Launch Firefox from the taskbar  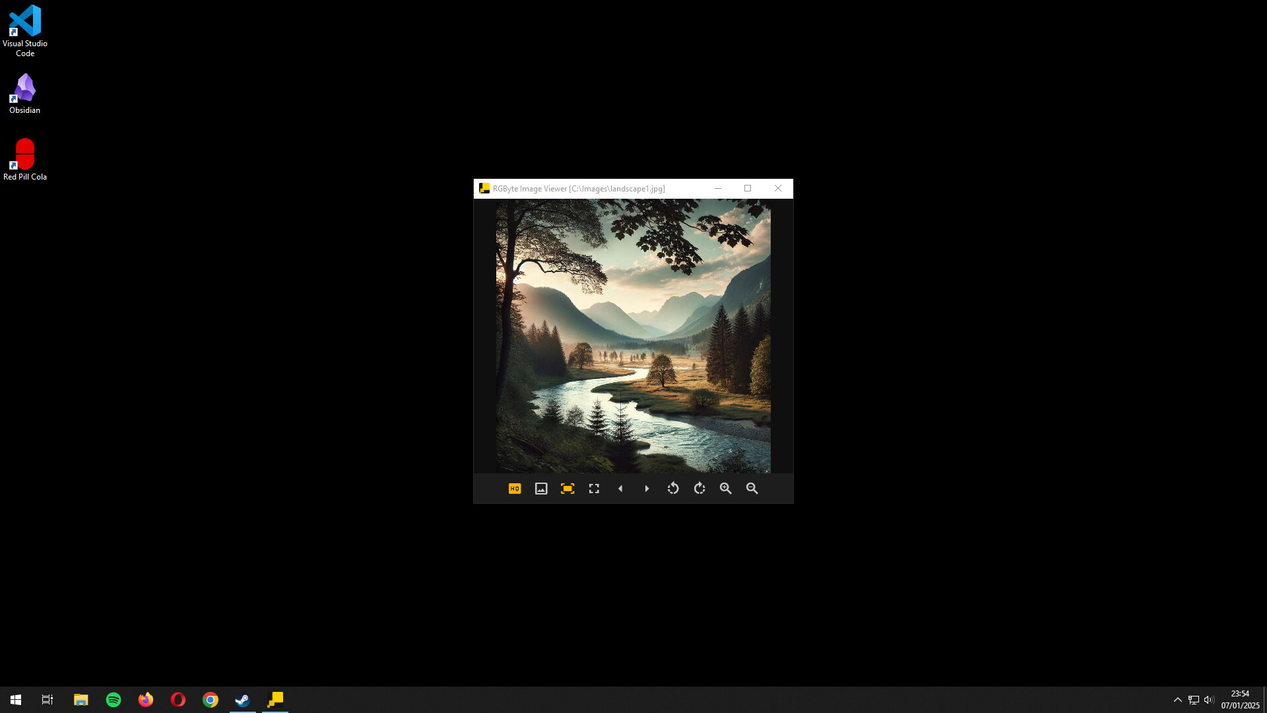[x=145, y=699]
